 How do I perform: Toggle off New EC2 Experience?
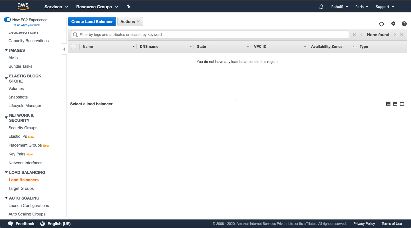7,20
